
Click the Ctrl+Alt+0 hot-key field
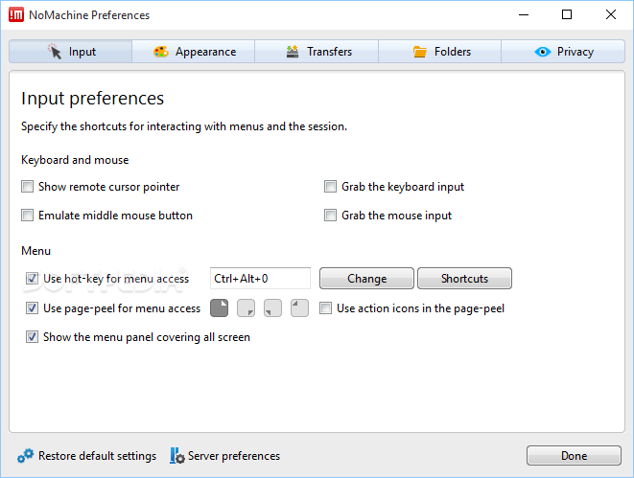tap(260, 279)
